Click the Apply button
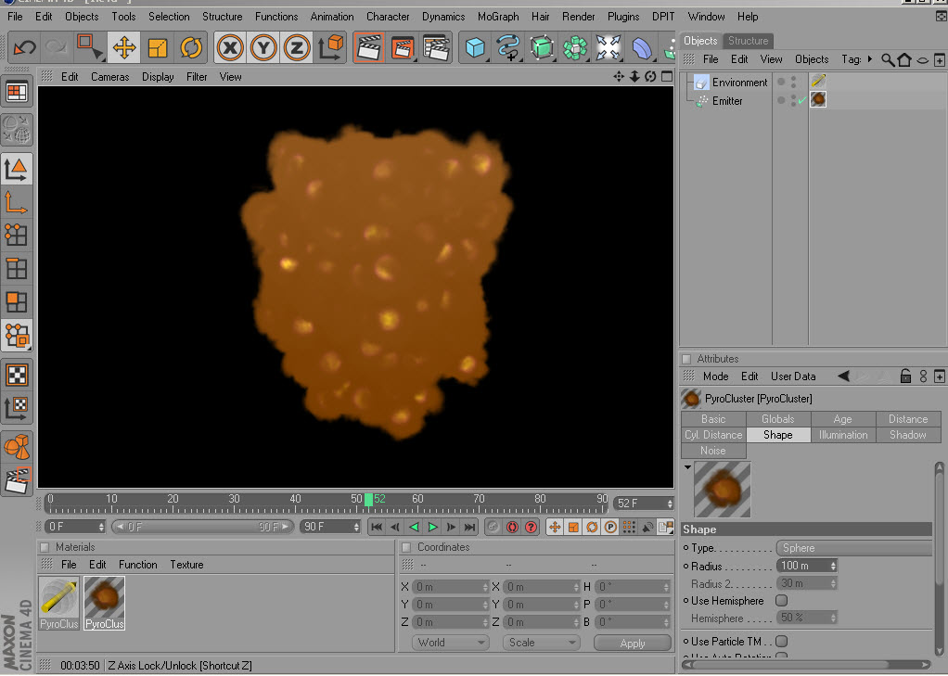 click(633, 644)
